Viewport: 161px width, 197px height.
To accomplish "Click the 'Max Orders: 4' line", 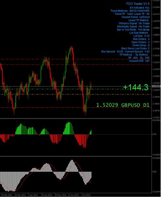I will 141,39.
